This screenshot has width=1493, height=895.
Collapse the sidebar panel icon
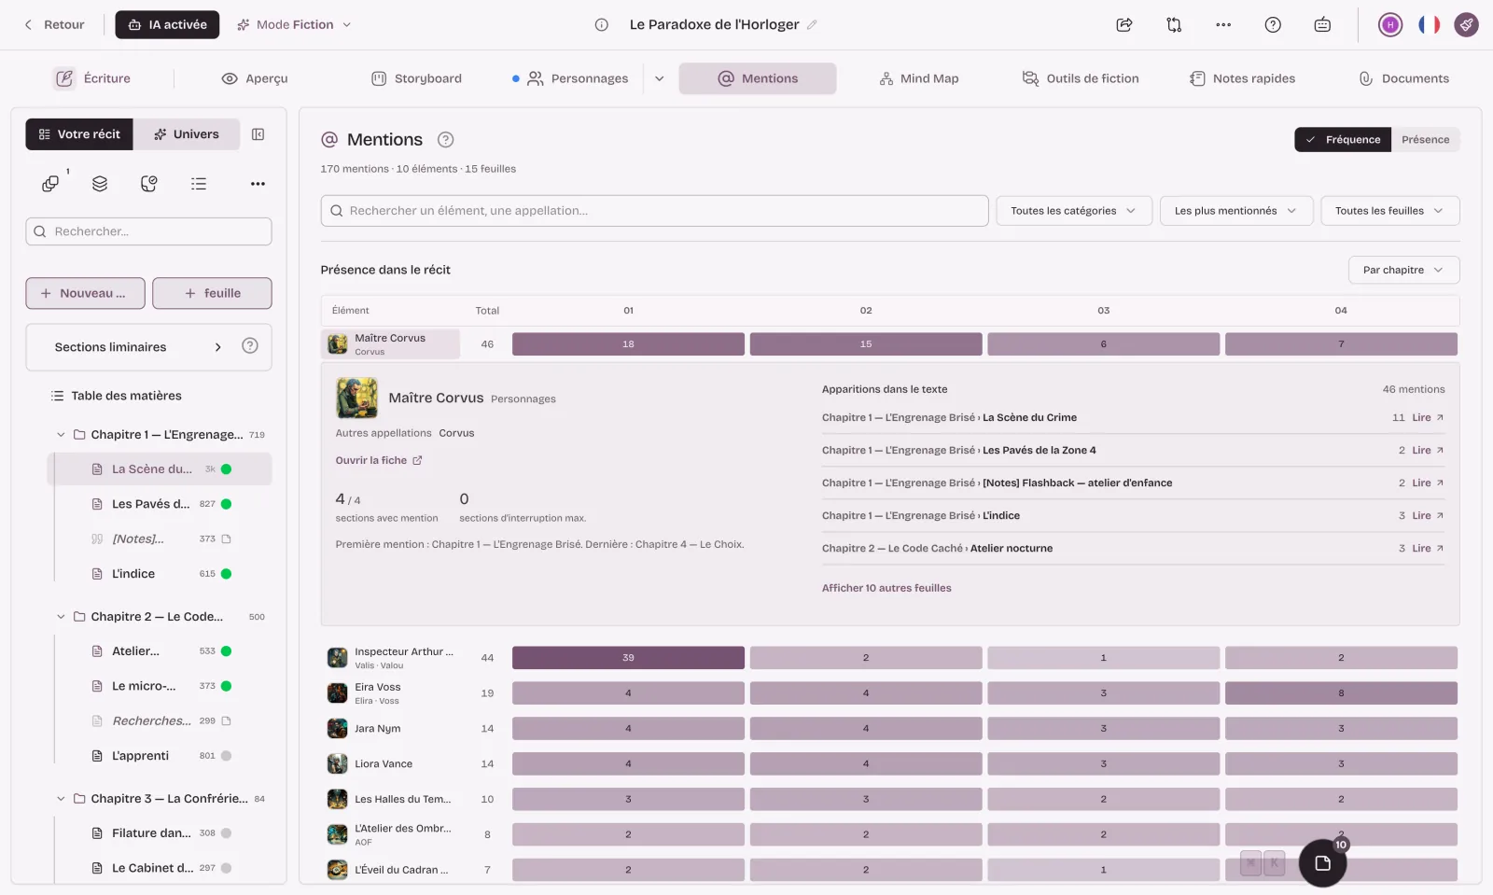click(258, 134)
